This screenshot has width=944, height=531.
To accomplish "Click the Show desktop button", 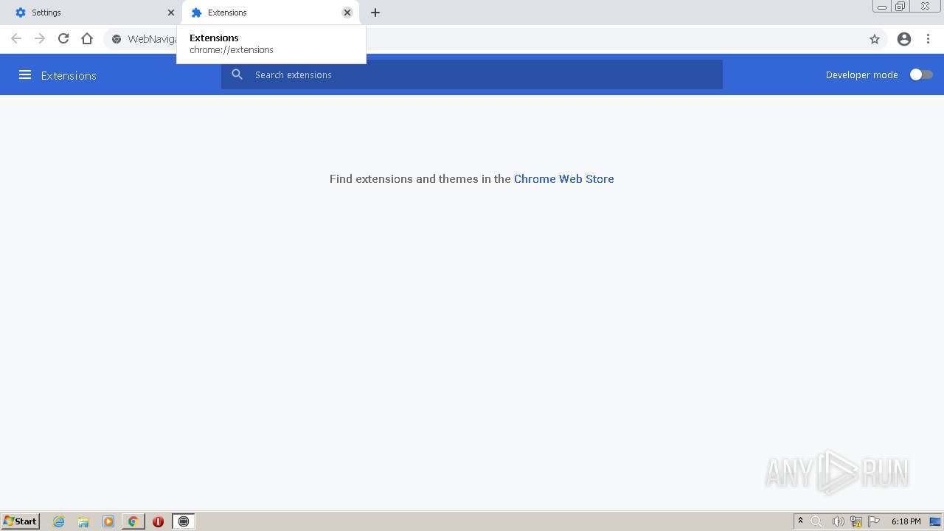I will pyautogui.click(x=935, y=521).
